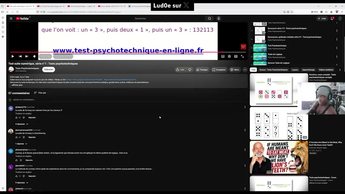Image resolution: width=345 pixels, height=194 pixels.
Task: Like the video with 1,4 k likes
Action: (x=180, y=70)
